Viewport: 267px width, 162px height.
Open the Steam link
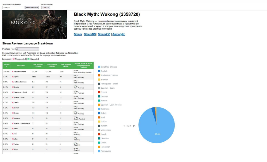point(78,34)
